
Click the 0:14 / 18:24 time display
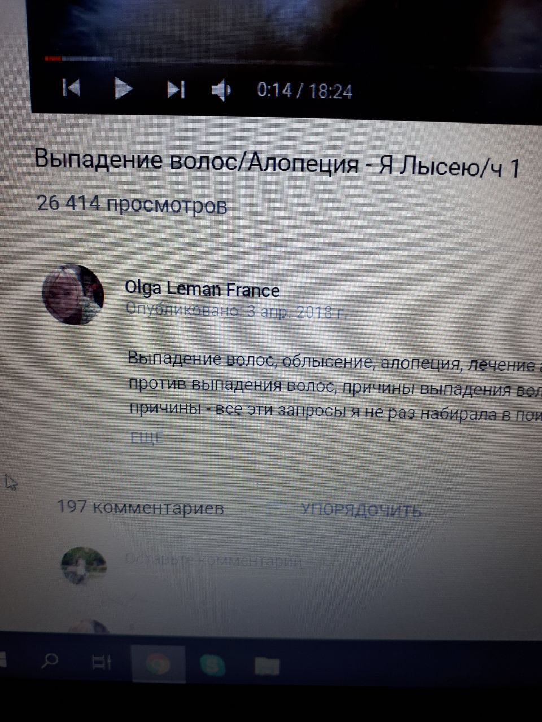pos(304,91)
